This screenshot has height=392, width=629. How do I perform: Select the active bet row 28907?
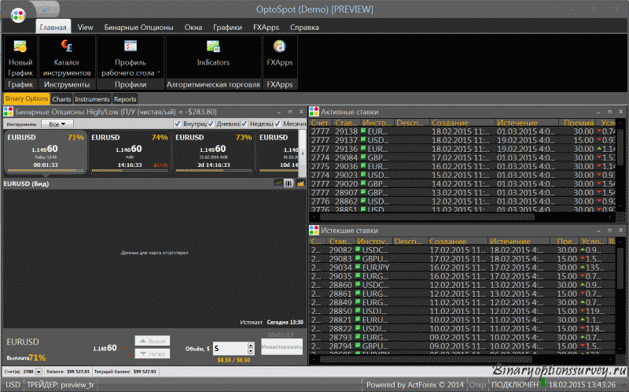pyautogui.click(x=462, y=192)
